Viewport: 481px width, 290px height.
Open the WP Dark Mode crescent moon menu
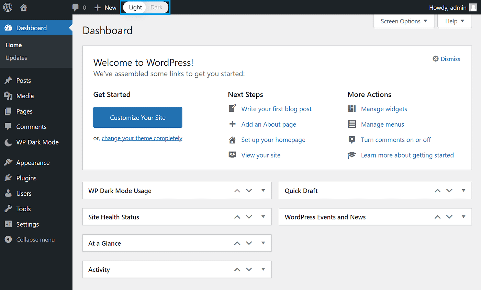pos(8,142)
